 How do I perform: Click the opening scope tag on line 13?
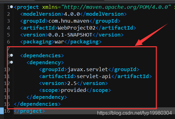50,90
